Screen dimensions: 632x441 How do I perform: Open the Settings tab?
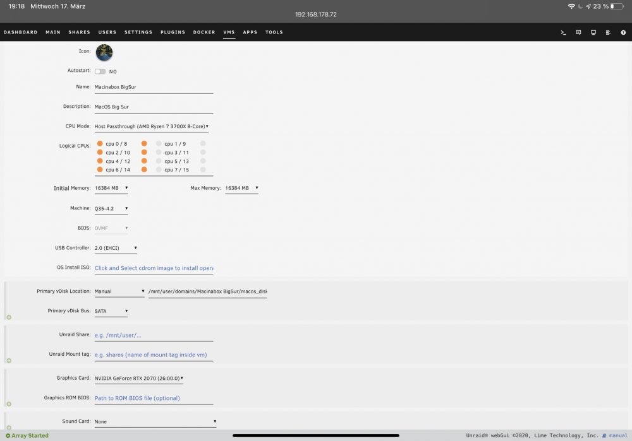(x=138, y=32)
